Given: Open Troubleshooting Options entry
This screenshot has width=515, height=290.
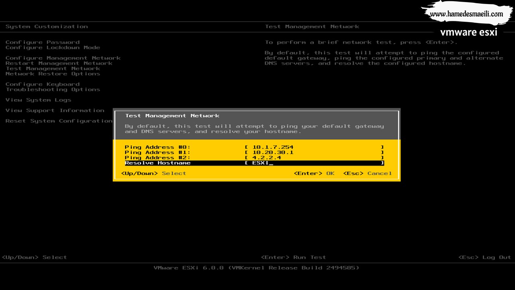Looking at the screenshot, I should 53,89.
